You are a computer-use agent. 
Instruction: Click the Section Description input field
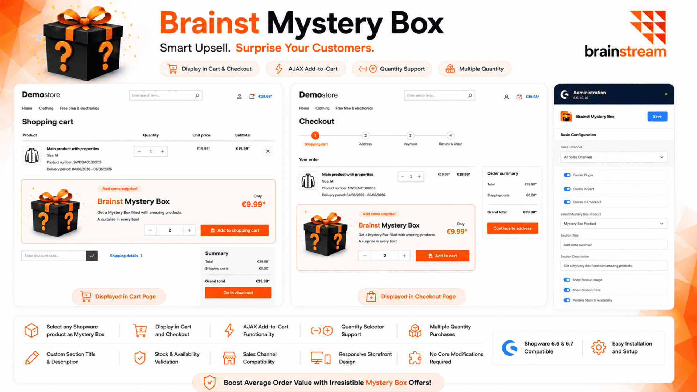coord(614,266)
